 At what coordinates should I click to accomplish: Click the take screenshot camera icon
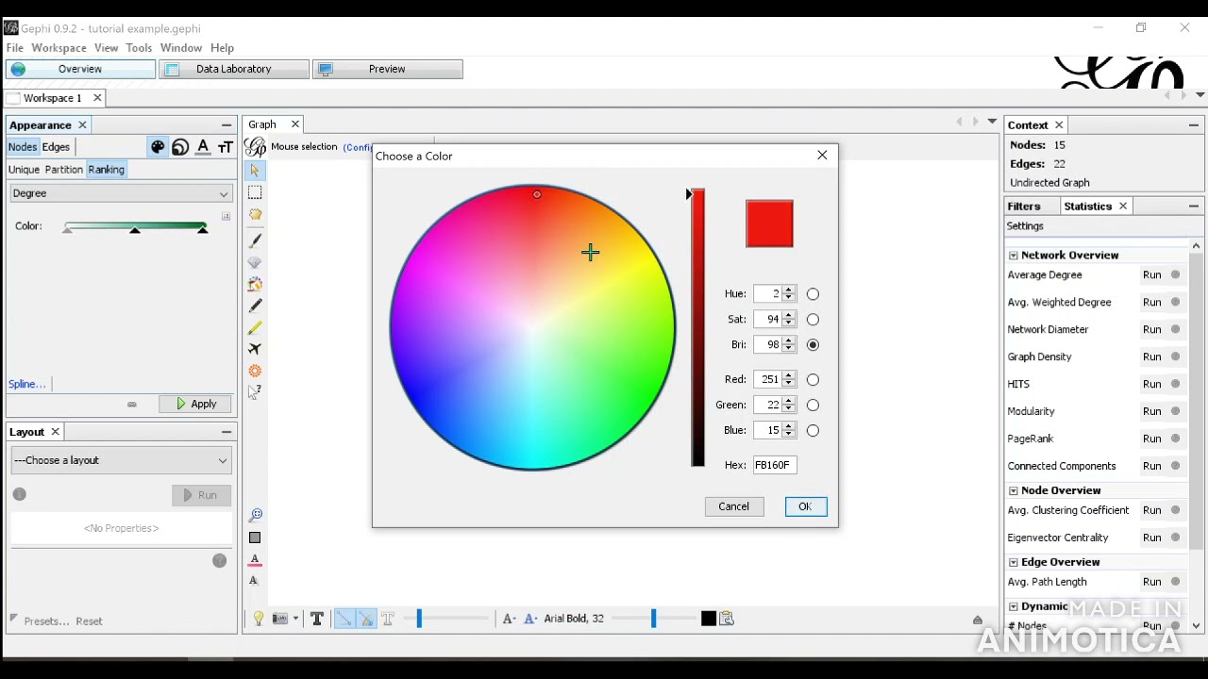tap(280, 619)
